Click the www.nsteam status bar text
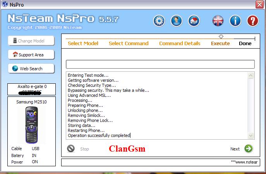This screenshot has height=174, width=266. tap(244, 162)
